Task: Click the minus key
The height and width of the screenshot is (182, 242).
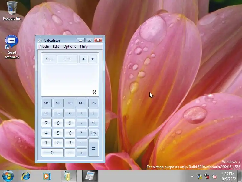Action: click(x=82, y=143)
